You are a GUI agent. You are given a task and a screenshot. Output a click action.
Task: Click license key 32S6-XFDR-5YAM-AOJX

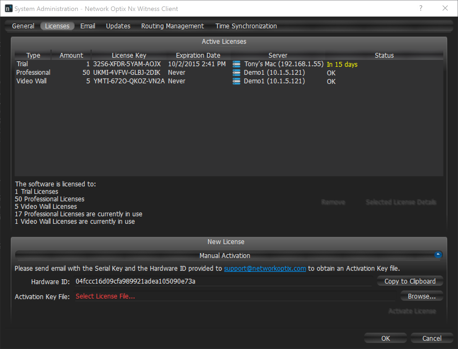click(127, 64)
